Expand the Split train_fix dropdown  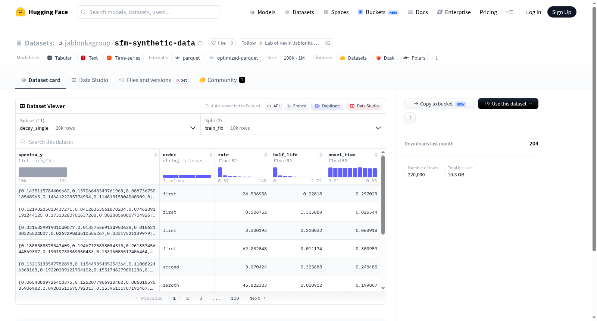[x=293, y=124]
